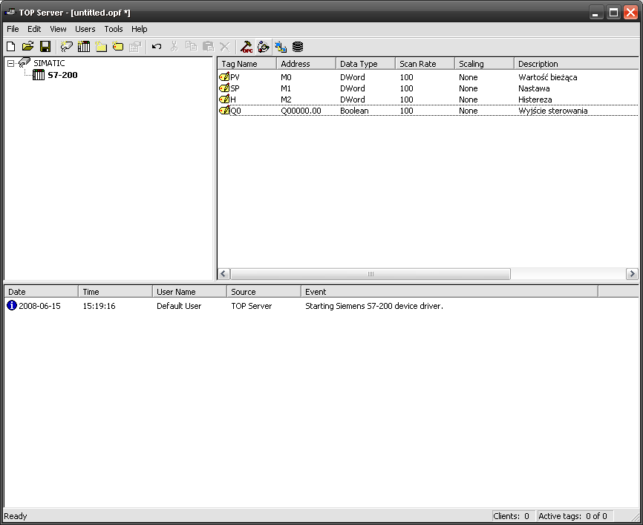Click the horizontal scrollbar thumb in tag list

[371, 274]
